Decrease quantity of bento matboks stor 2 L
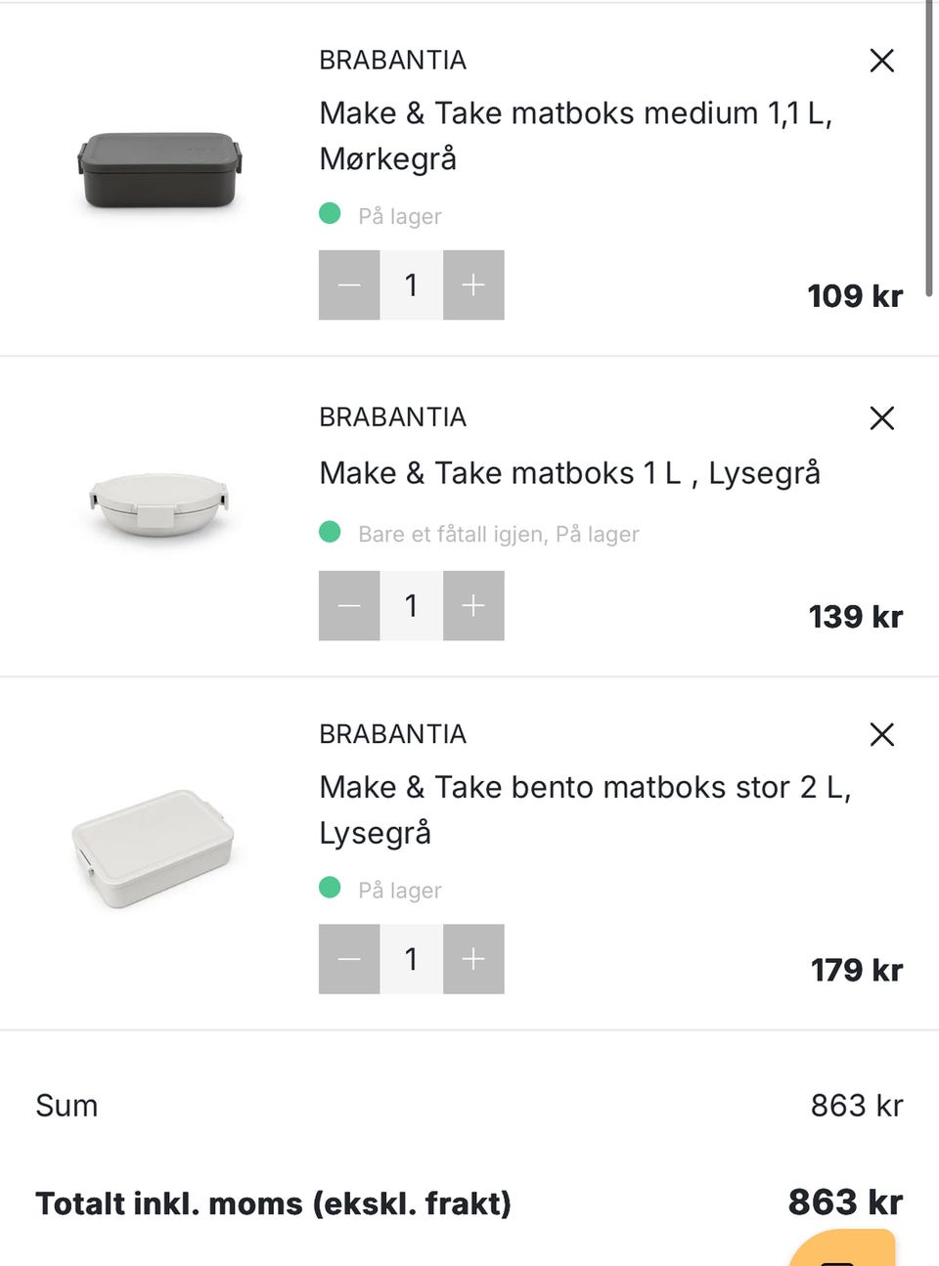This screenshot has height=1266, width=939. 349,959
